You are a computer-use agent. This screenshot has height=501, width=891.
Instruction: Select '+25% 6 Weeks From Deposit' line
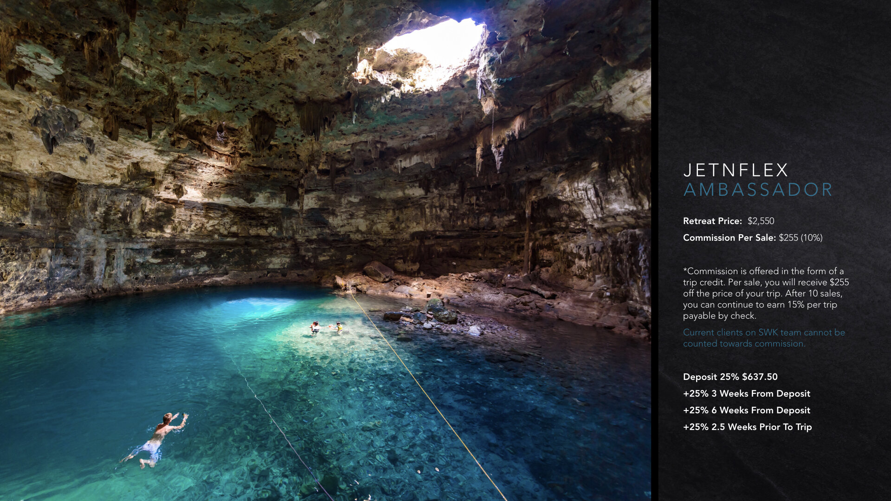747,411
